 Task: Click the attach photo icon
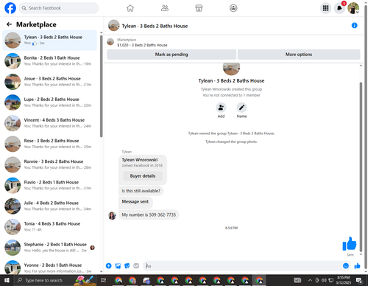click(118, 265)
